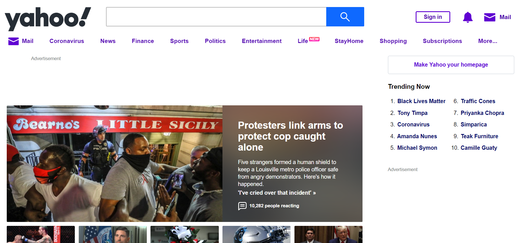Open trending topic Priyanka Chopra
Image resolution: width=529 pixels, height=243 pixels.
(482, 113)
